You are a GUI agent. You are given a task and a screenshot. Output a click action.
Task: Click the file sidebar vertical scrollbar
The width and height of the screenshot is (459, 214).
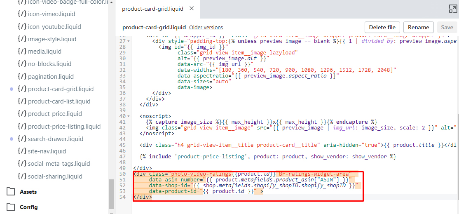111,194
